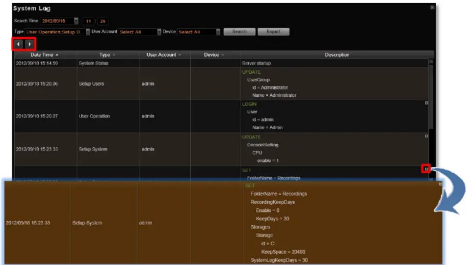Sort by Device column header
467x265 pixels.
click(214, 55)
